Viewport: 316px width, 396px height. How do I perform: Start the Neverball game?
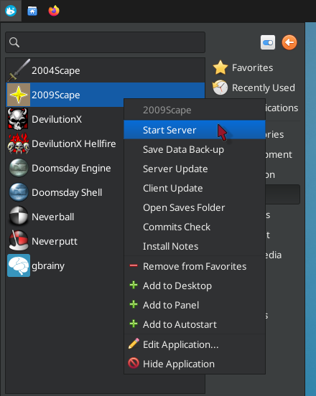65,217
